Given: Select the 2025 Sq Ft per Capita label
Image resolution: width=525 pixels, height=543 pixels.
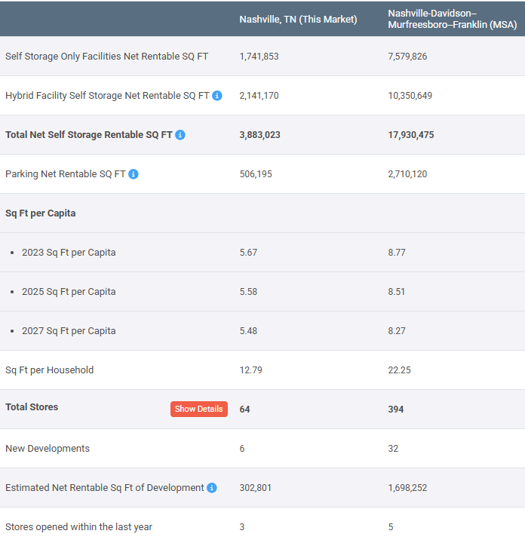Looking at the screenshot, I should click(69, 292).
